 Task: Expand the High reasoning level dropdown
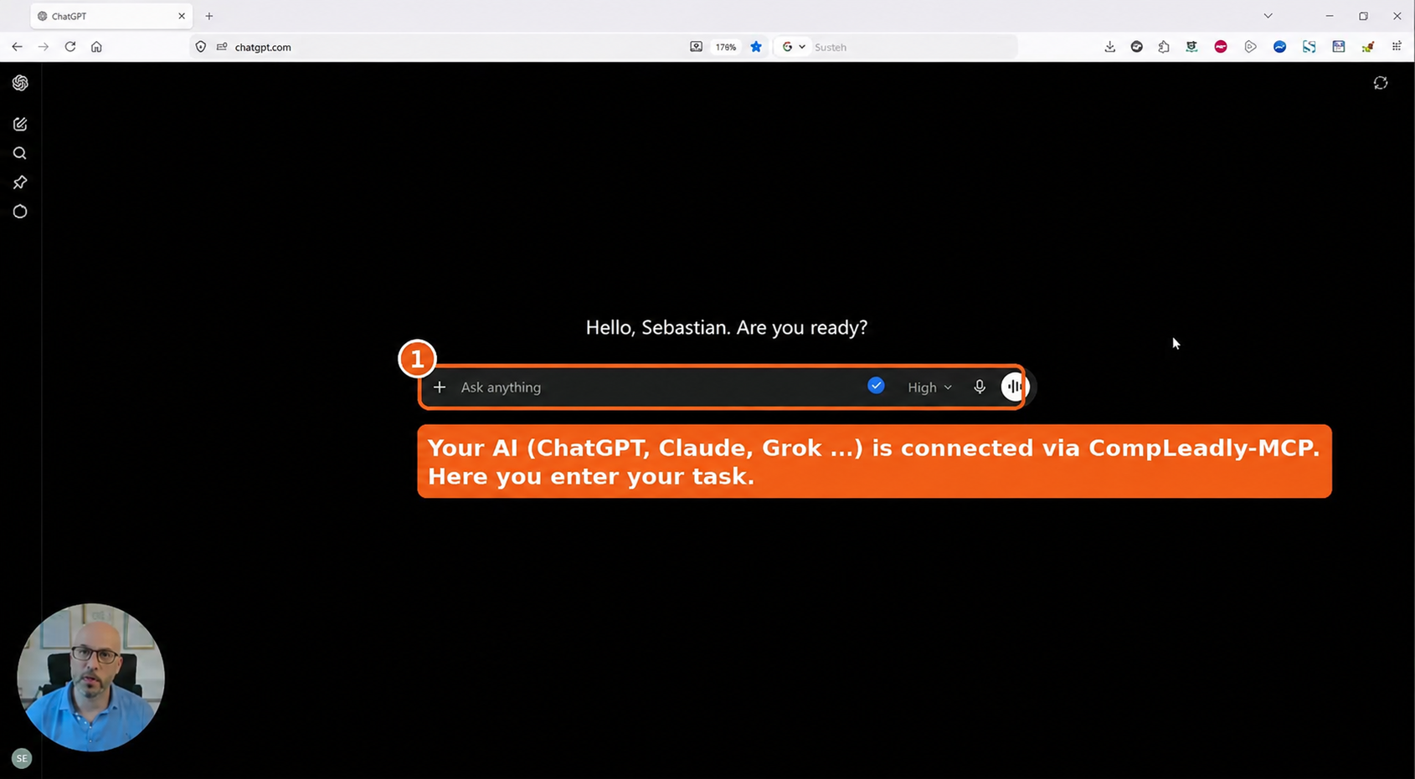coord(929,387)
